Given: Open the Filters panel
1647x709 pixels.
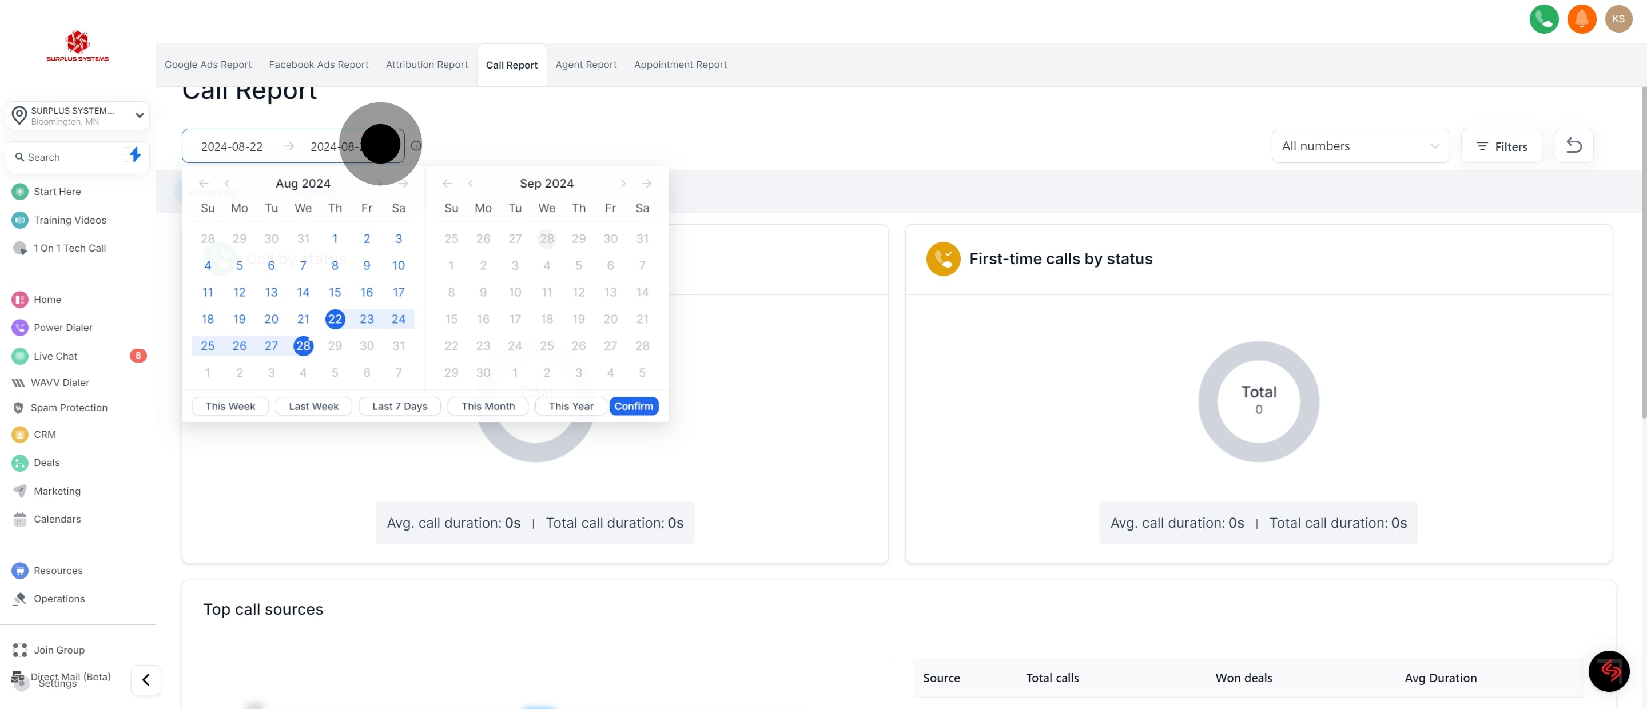Looking at the screenshot, I should pos(1501,146).
